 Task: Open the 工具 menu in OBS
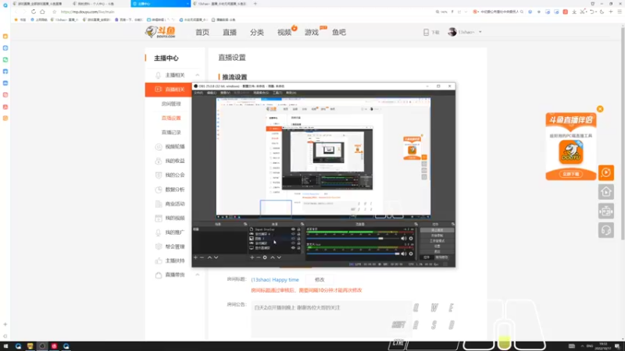click(x=277, y=93)
